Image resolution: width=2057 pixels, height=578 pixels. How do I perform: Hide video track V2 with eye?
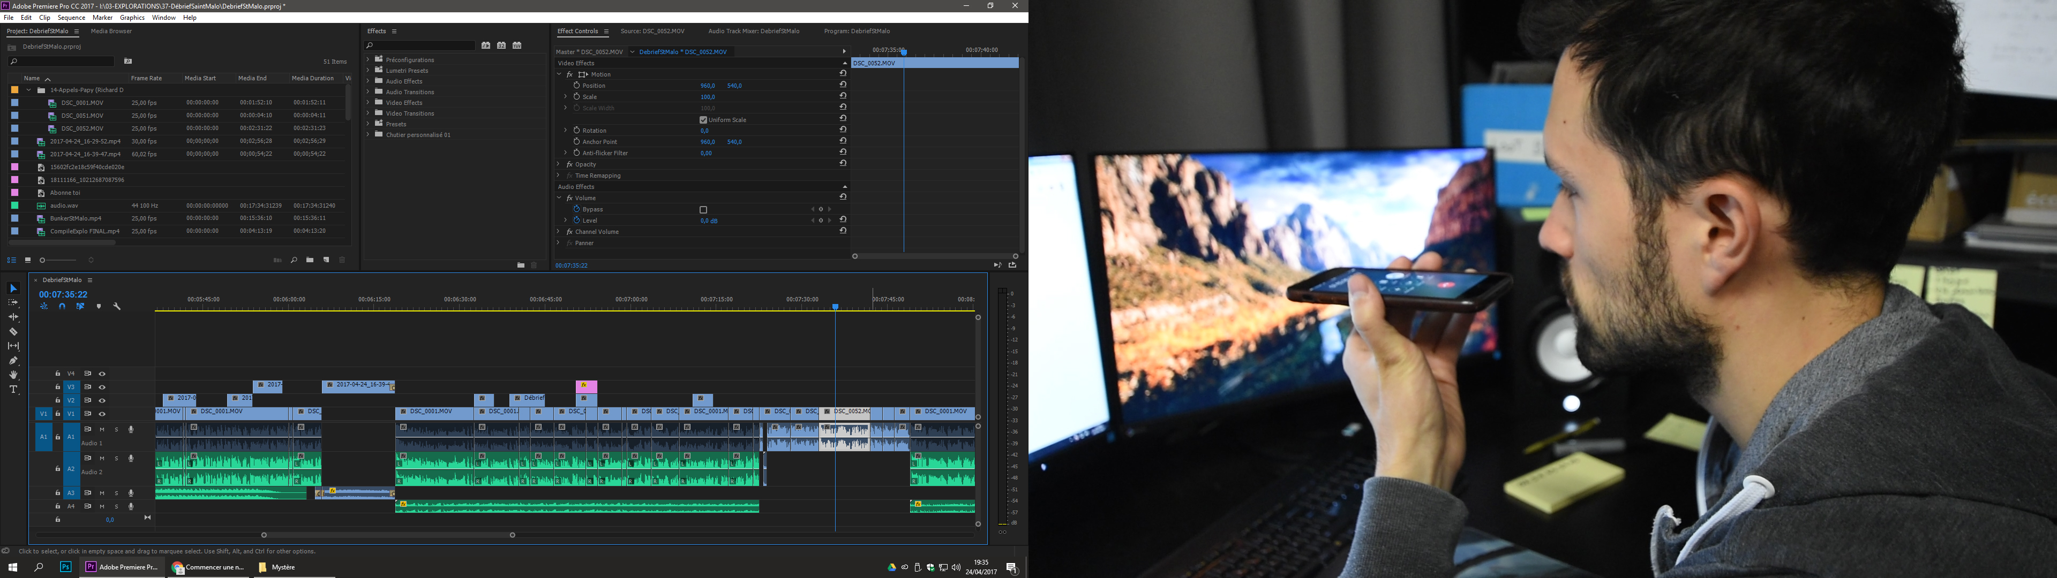pos(102,401)
